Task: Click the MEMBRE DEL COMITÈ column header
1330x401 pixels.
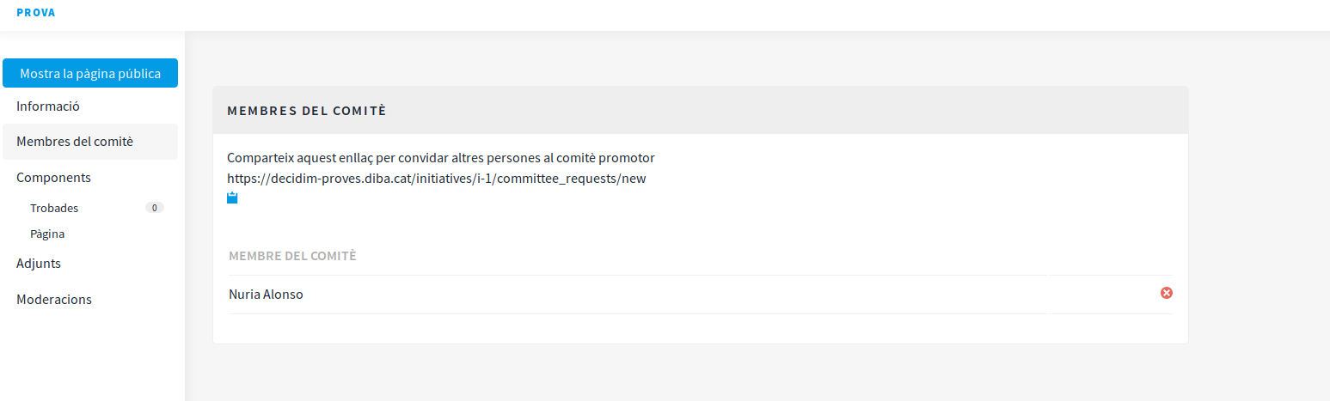Action: [292, 256]
